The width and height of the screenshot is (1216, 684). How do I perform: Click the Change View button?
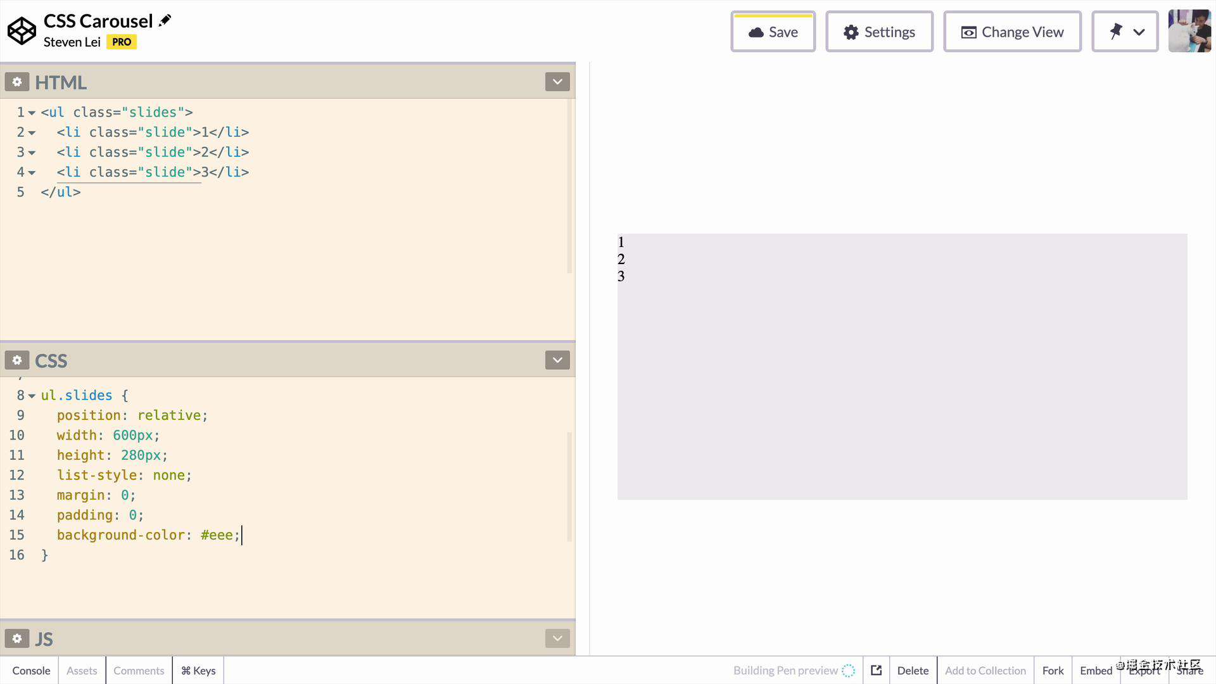click(1013, 32)
